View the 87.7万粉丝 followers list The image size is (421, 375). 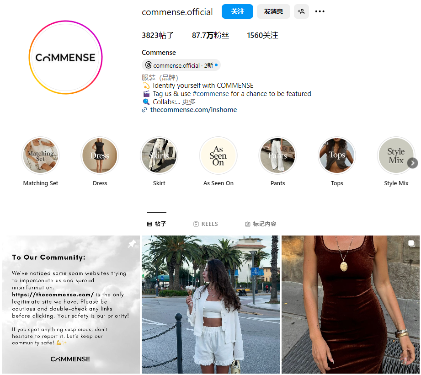click(210, 35)
